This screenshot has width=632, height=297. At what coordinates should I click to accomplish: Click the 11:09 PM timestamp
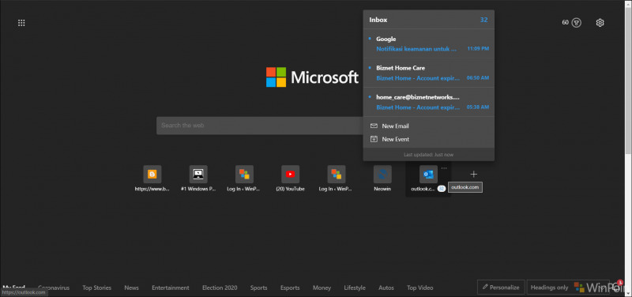click(478, 49)
